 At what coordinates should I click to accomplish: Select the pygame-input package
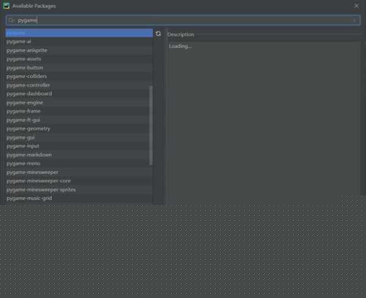tap(79, 146)
